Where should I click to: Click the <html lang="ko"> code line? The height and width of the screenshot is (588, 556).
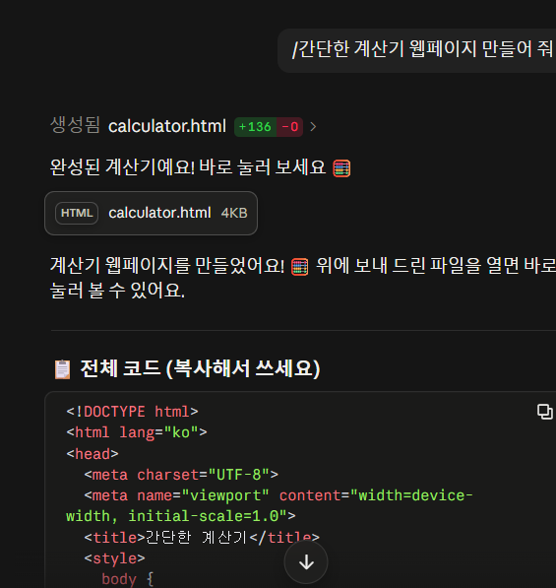click(x=137, y=432)
